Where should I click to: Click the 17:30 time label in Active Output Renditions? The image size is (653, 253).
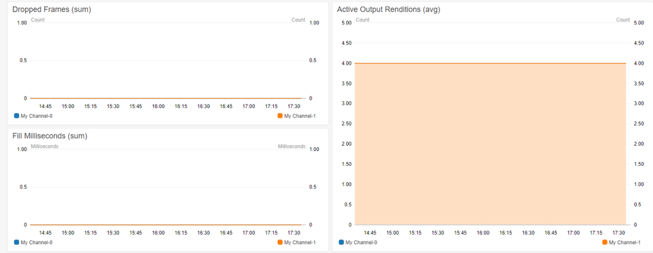click(x=619, y=233)
